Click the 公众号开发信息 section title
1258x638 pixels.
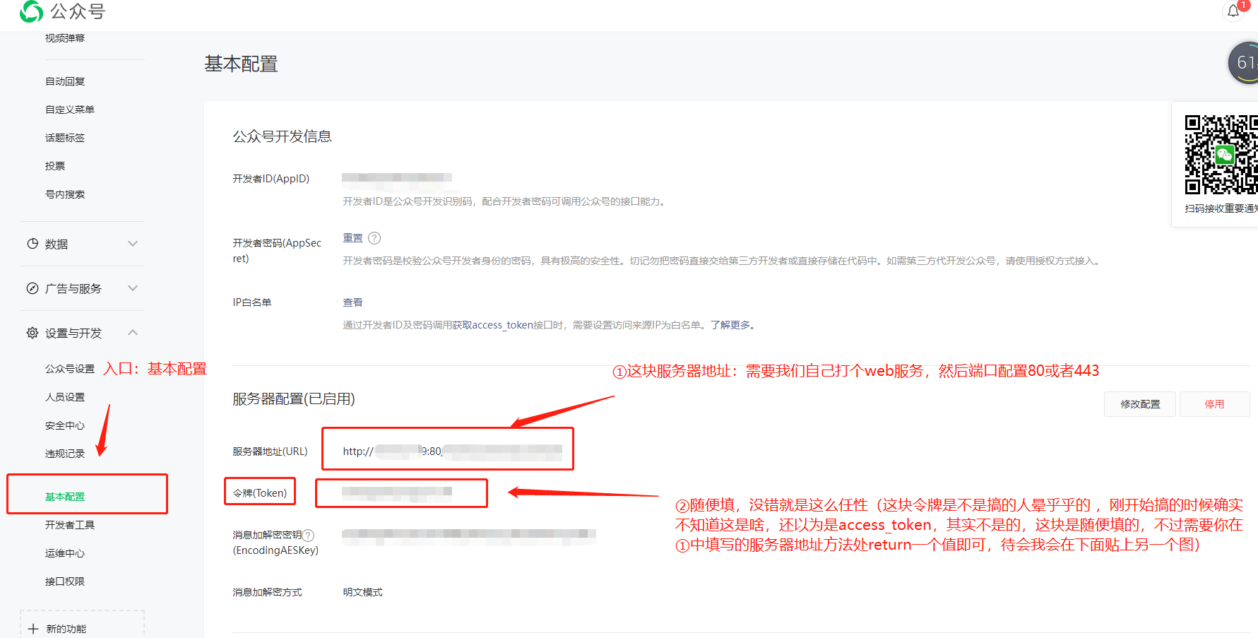(x=283, y=136)
